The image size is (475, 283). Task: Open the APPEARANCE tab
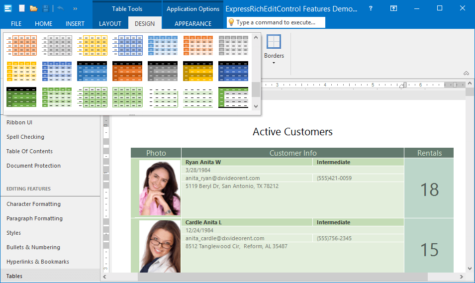pyautogui.click(x=193, y=23)
